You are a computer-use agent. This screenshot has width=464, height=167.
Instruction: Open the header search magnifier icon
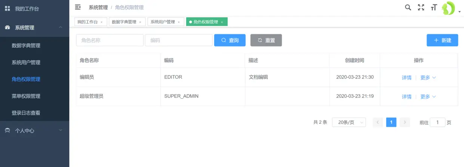(x=408, y=7)
